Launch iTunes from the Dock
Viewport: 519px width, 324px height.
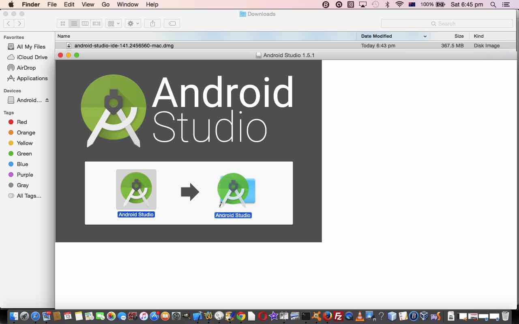coord(144,316)
